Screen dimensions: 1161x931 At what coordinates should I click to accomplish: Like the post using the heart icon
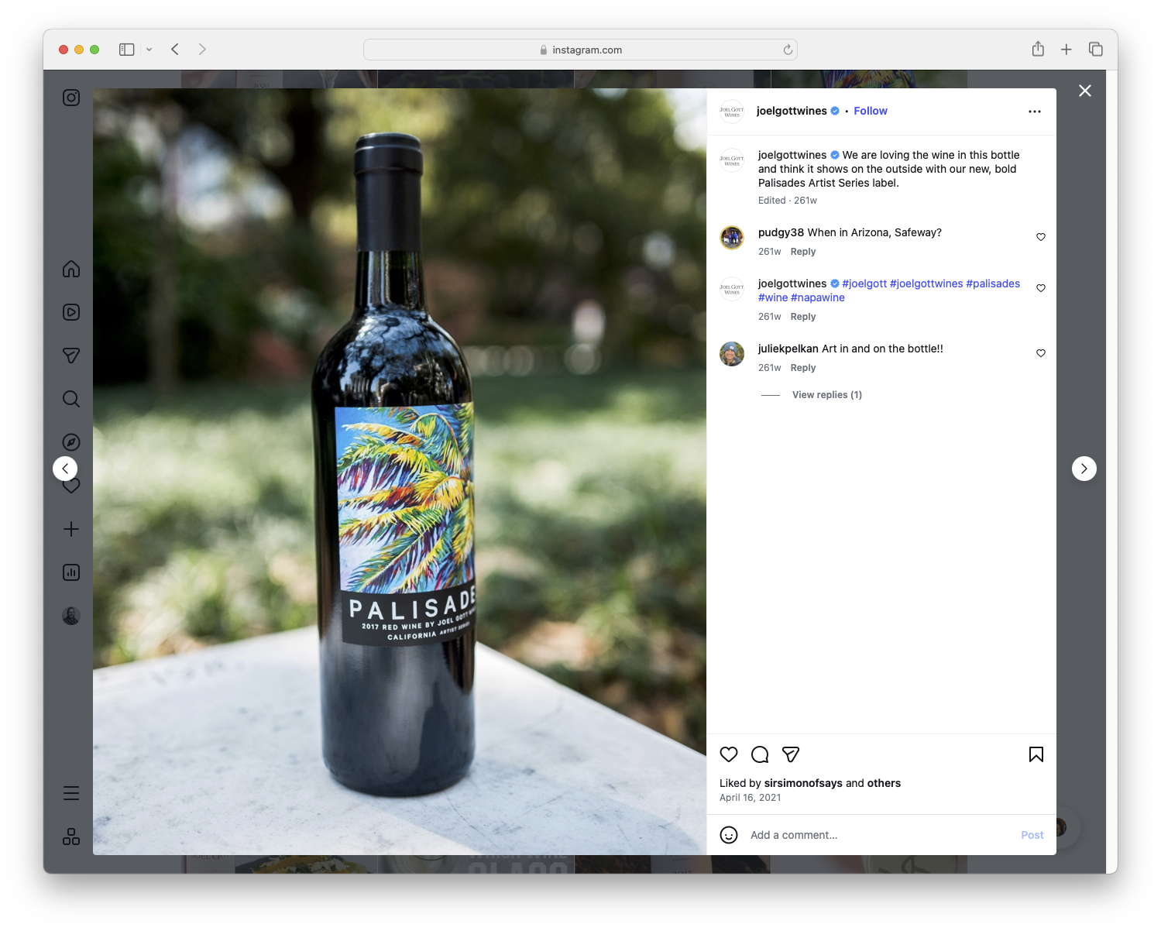click(728, 754)
